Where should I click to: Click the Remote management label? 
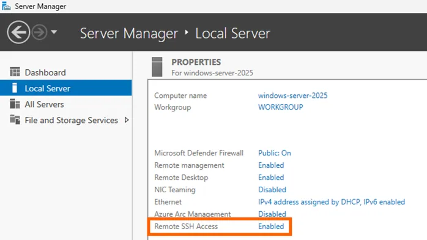[189, 165]
